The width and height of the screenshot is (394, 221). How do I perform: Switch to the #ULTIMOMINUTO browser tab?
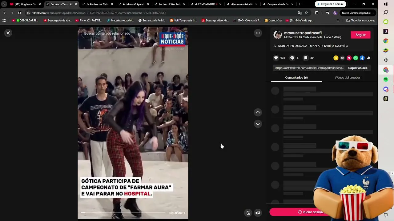point(206,4)
